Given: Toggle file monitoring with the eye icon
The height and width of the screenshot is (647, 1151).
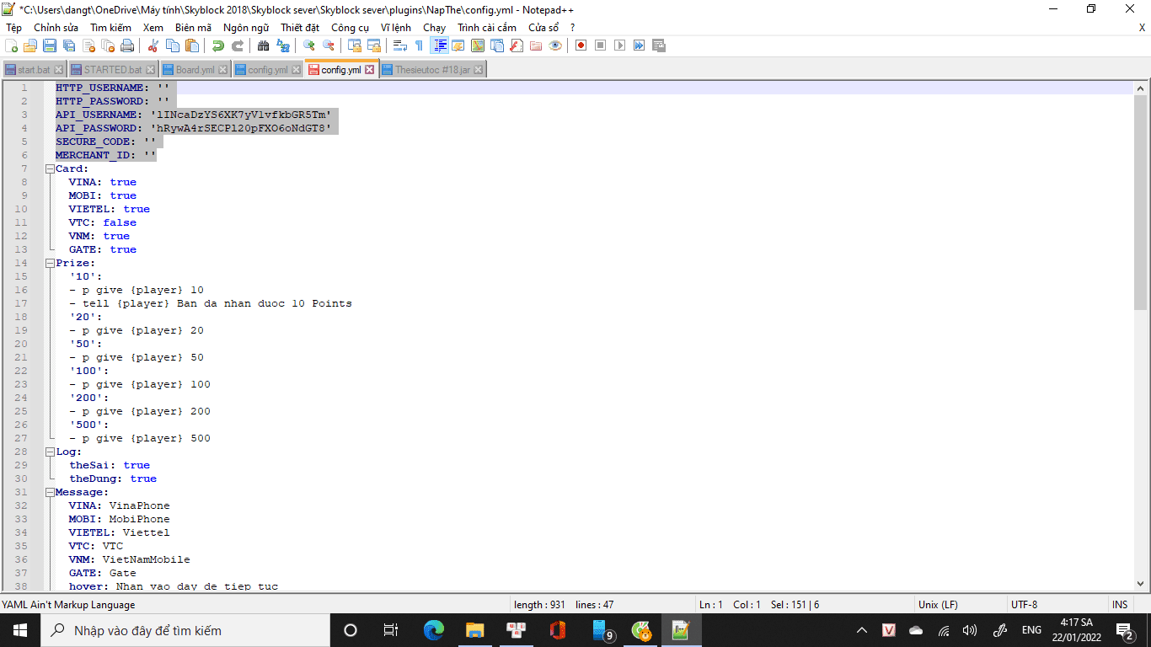Looking at the screenshot, I should (555, 45).
